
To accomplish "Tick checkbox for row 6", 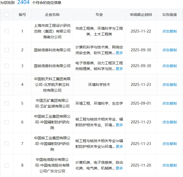I will (x=7, y=122).
